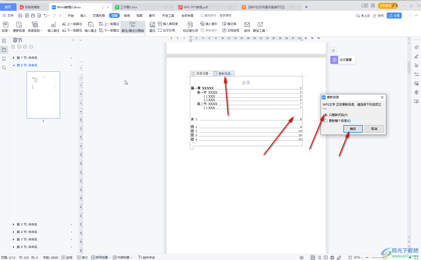Viewport: 421px width, 260px height.
Task: Open the 文件 menu
Action: [x=8, y=16]
